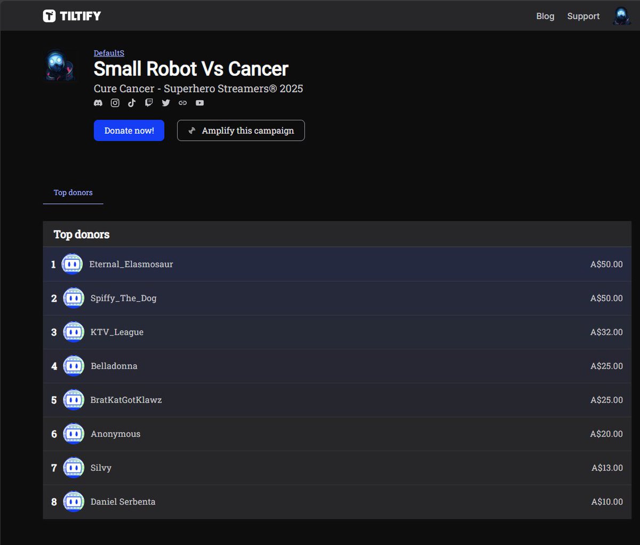Viewport: 640px width, 545px height.
Task: Open the TikTok social icon
Action: point(132,103)
